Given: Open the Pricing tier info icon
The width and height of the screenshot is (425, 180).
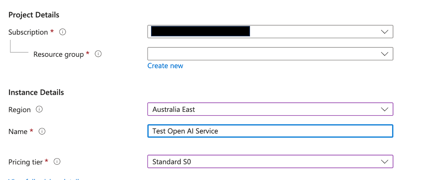Looking at the screenshot, I should [57, 162].
